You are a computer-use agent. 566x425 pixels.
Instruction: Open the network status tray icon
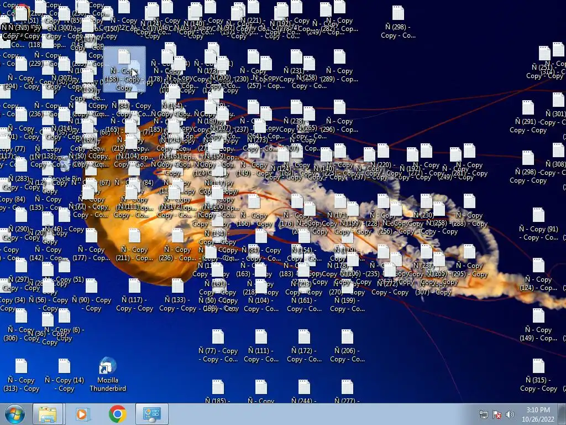483,414
